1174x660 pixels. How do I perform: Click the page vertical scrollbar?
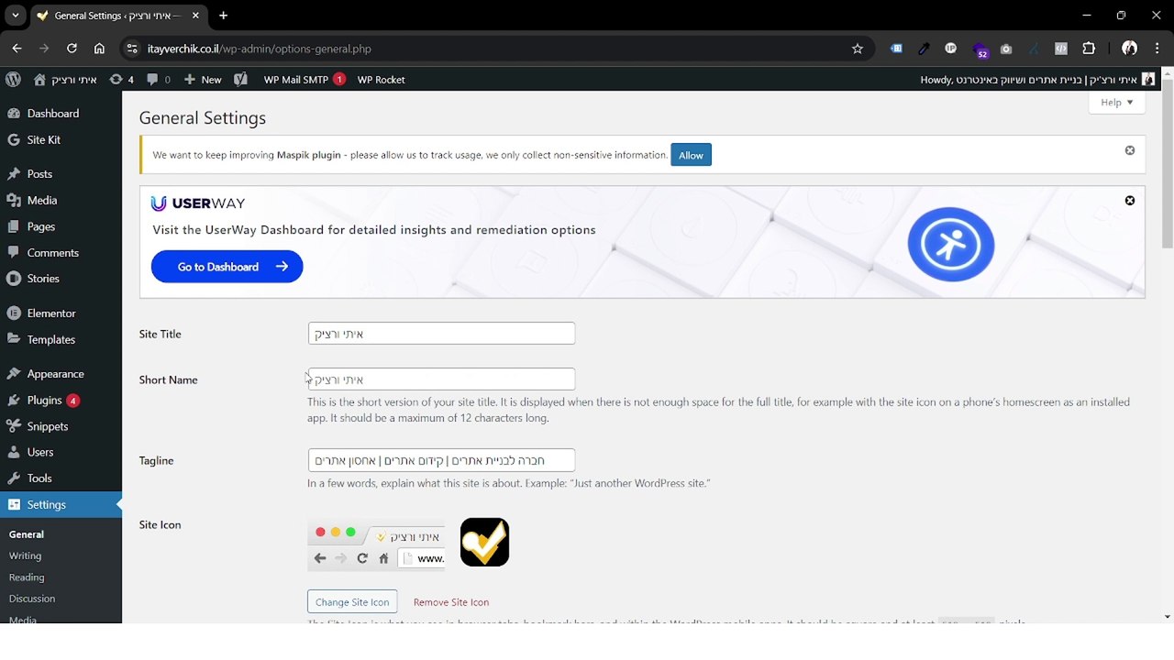coord(1167,163)
